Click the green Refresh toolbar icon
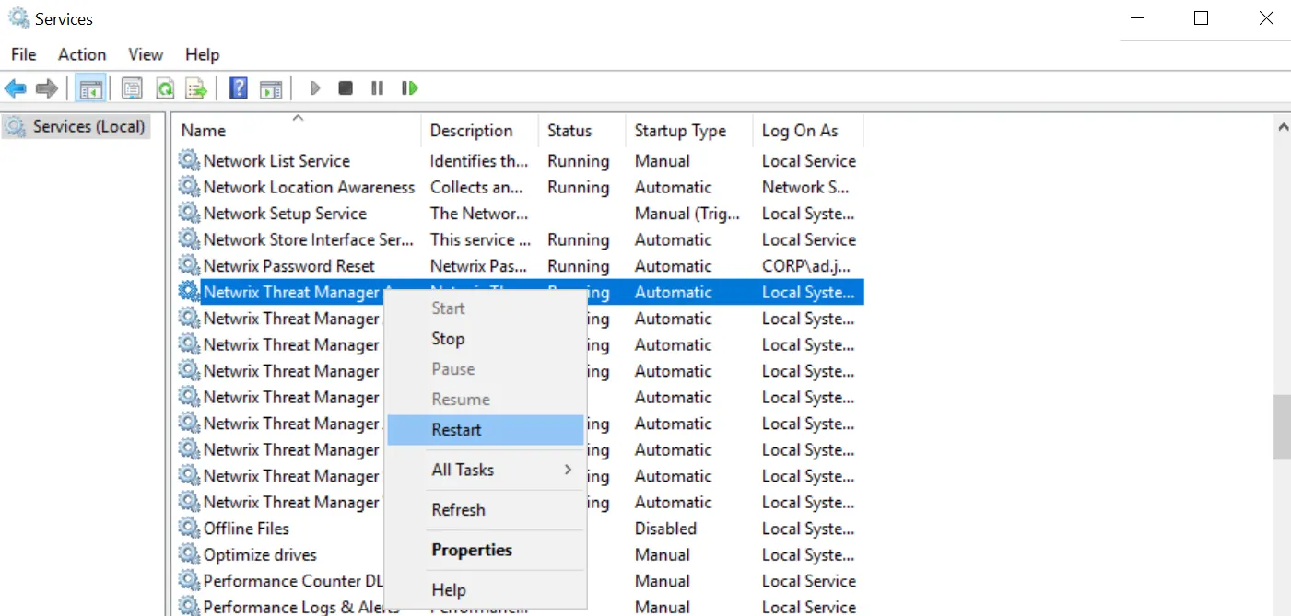 165,88
